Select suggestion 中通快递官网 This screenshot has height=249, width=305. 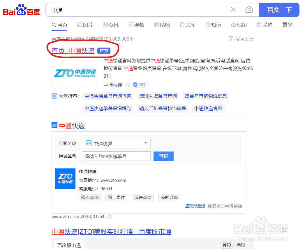208,109
